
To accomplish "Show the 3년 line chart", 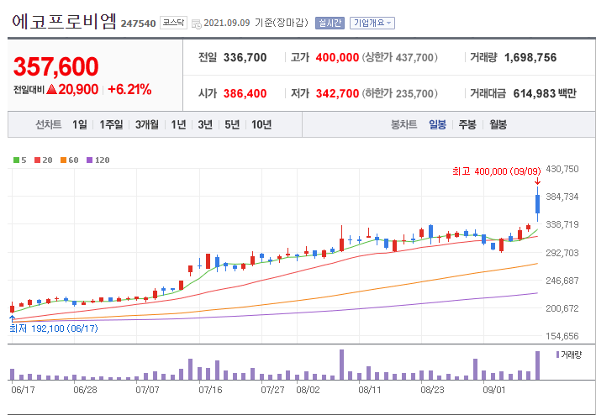I will (x=205, y=124).
